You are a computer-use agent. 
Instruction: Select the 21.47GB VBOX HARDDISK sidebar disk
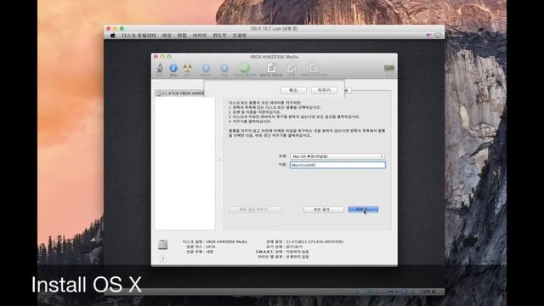click(179, 93)
